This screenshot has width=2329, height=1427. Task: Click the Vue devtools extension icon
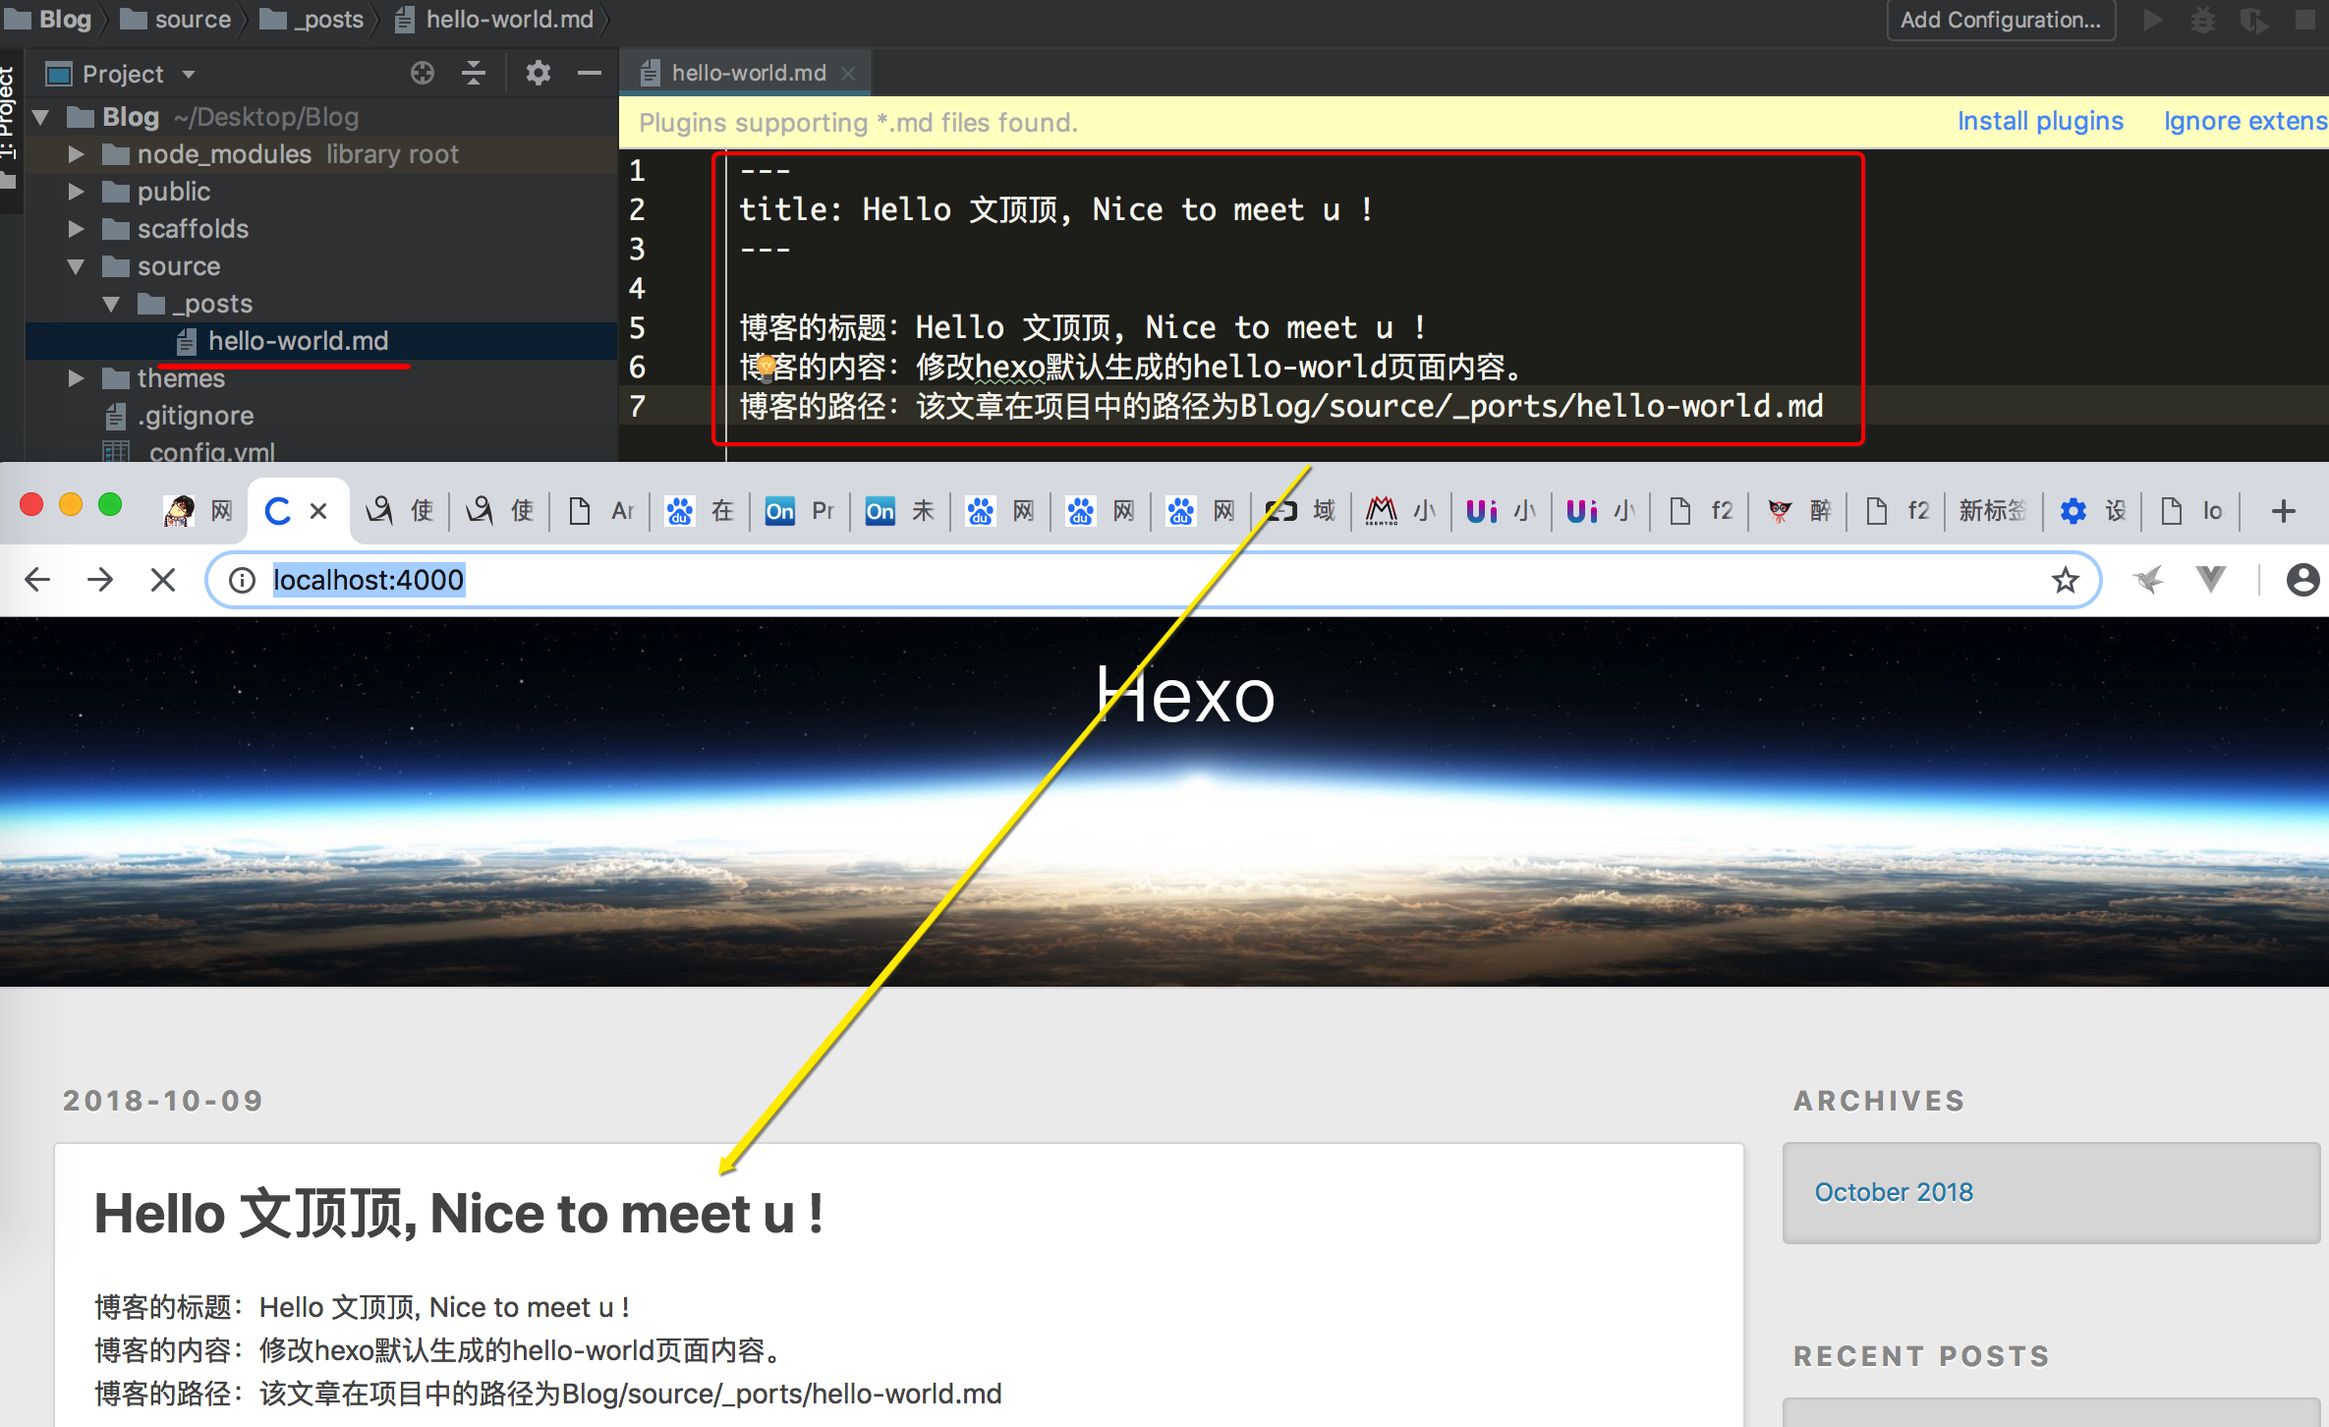pos(2210,580)
